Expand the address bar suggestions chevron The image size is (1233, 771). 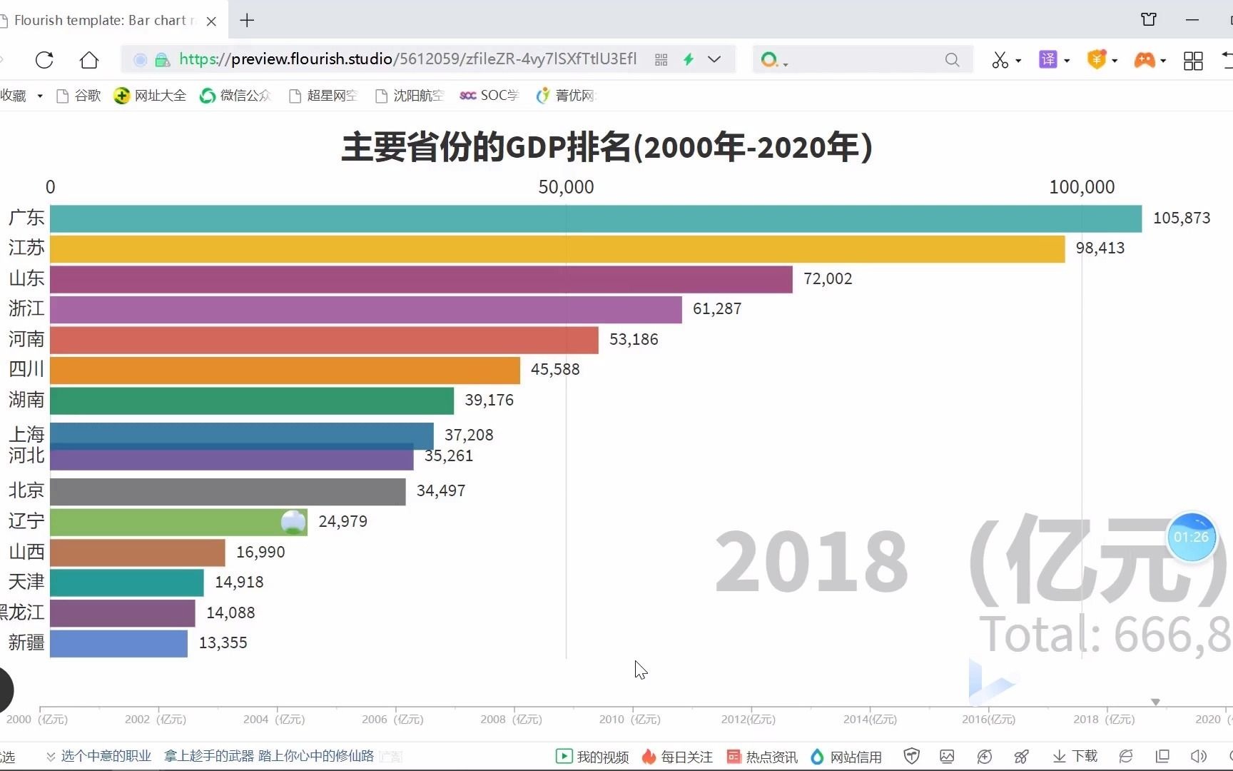(714, 59)
